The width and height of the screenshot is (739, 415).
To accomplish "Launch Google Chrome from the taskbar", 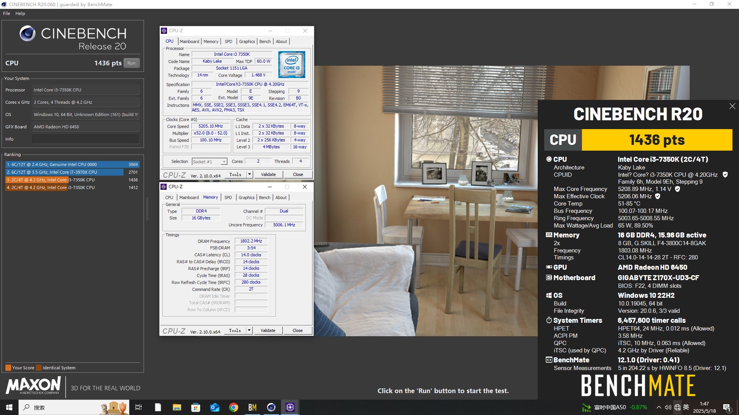I will [x=233, y=407].
